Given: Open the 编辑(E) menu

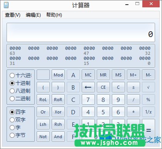Looking at the screenshot, I should coord(33,15).
